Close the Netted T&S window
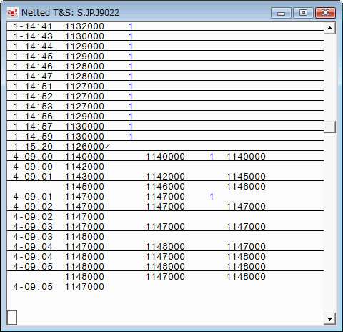343x332 pixels. pos(325,13)
